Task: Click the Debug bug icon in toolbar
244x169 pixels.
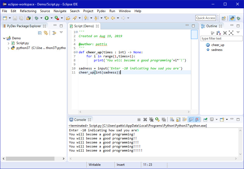Action: point(36,18)
